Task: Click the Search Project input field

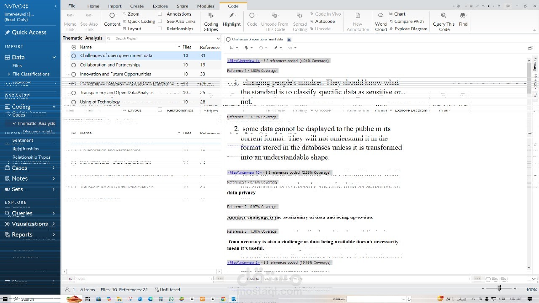Action: point(164,38)
